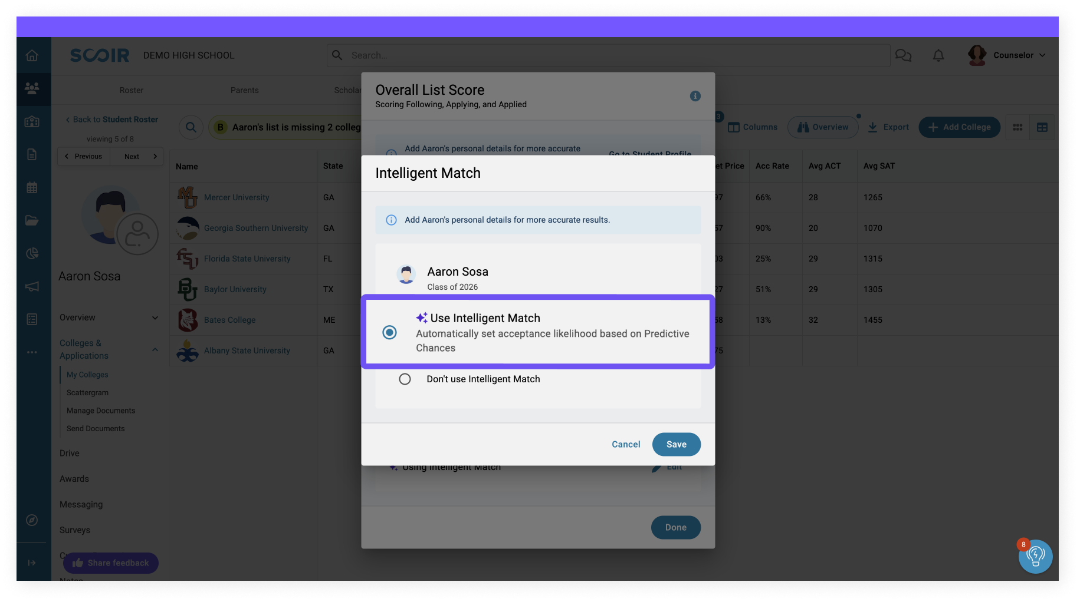Select Don't use Intelligent Match radio option
The image size is (1080, 602).
pos(405,379)
